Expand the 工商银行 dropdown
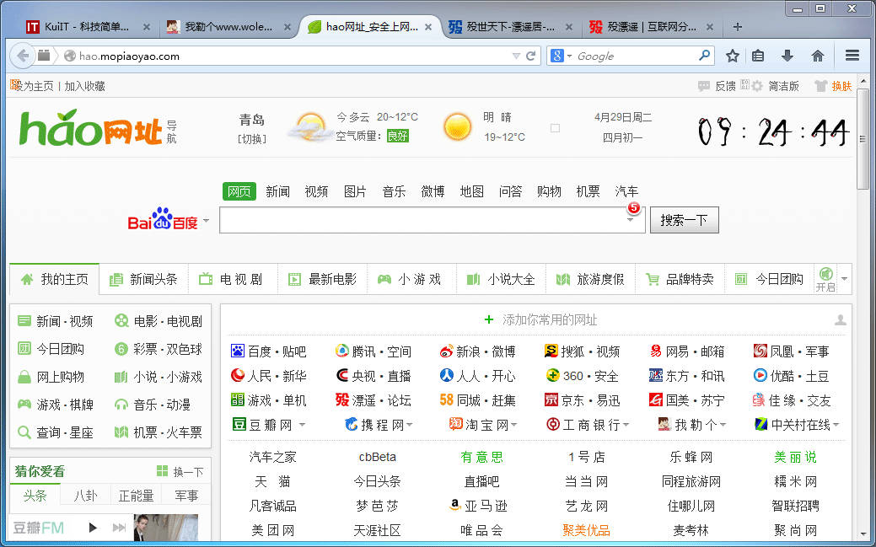876x547 pixels. (626, 425)
